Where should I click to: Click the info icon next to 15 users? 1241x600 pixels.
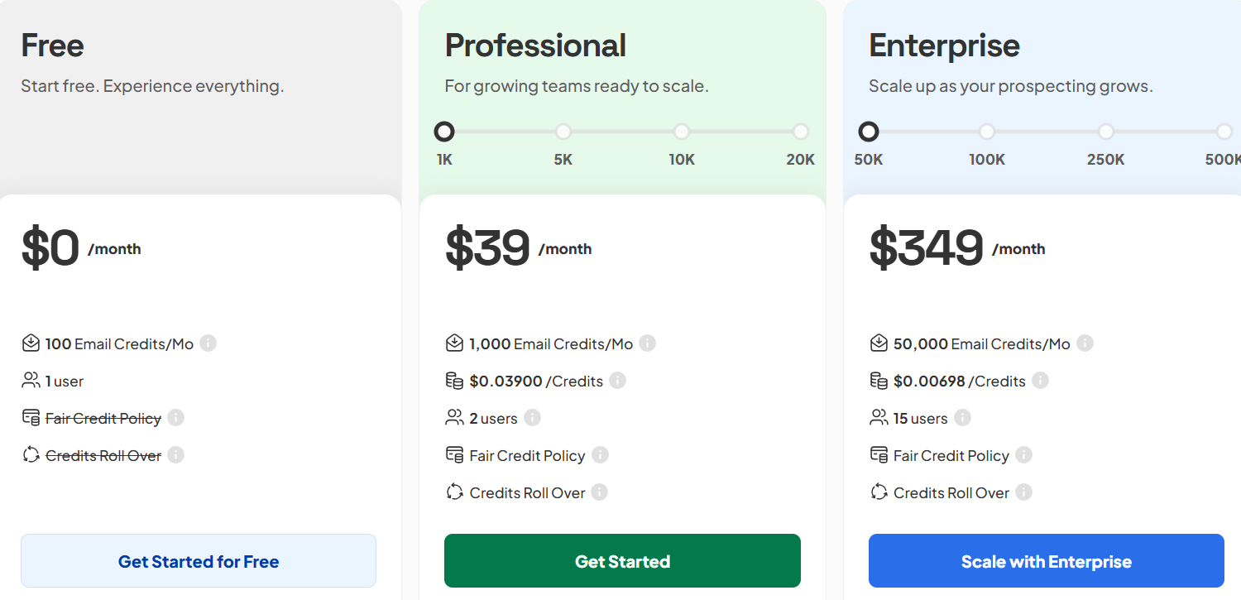(962, 417)
